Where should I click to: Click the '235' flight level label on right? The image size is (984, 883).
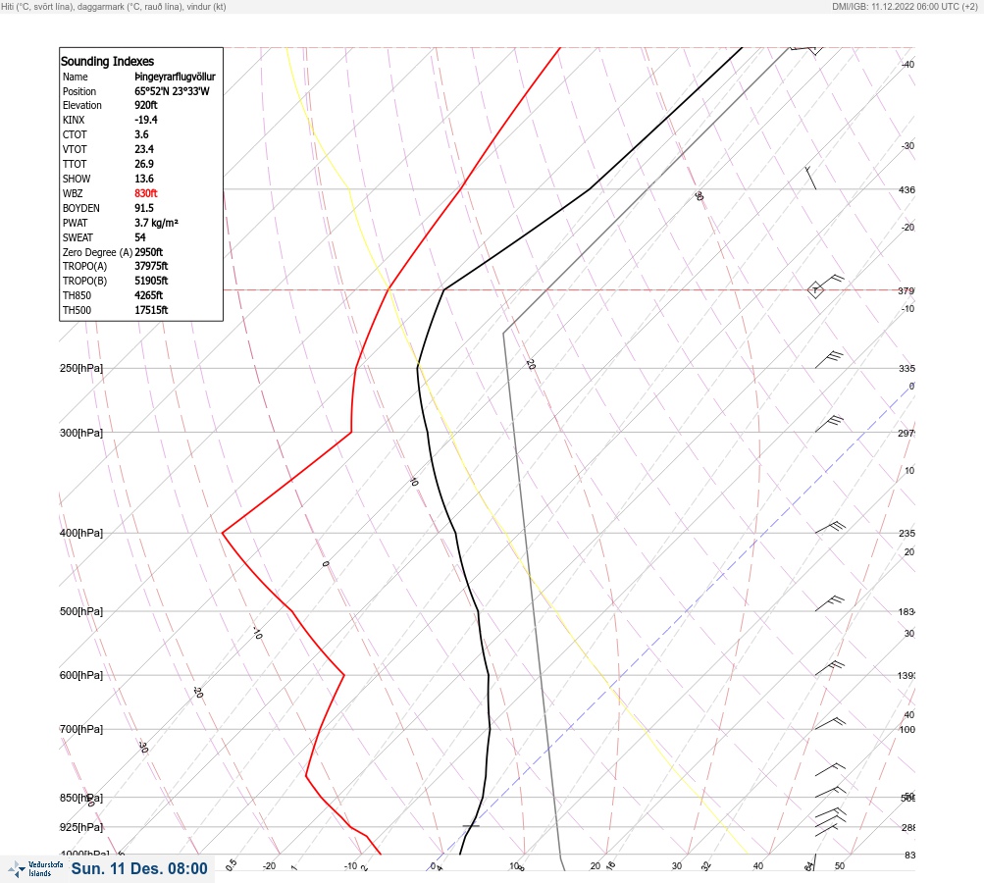(x=906, y=534)
